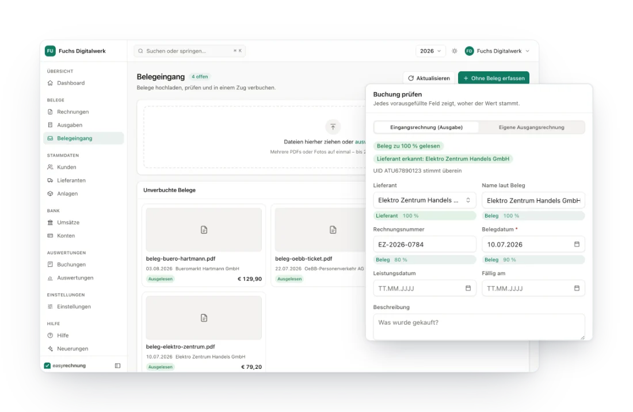Switch to the Eingangsrechnung (Ausgabe) tab
The width and height of the screenshot is (633, 412).
[x=426, y=127]
